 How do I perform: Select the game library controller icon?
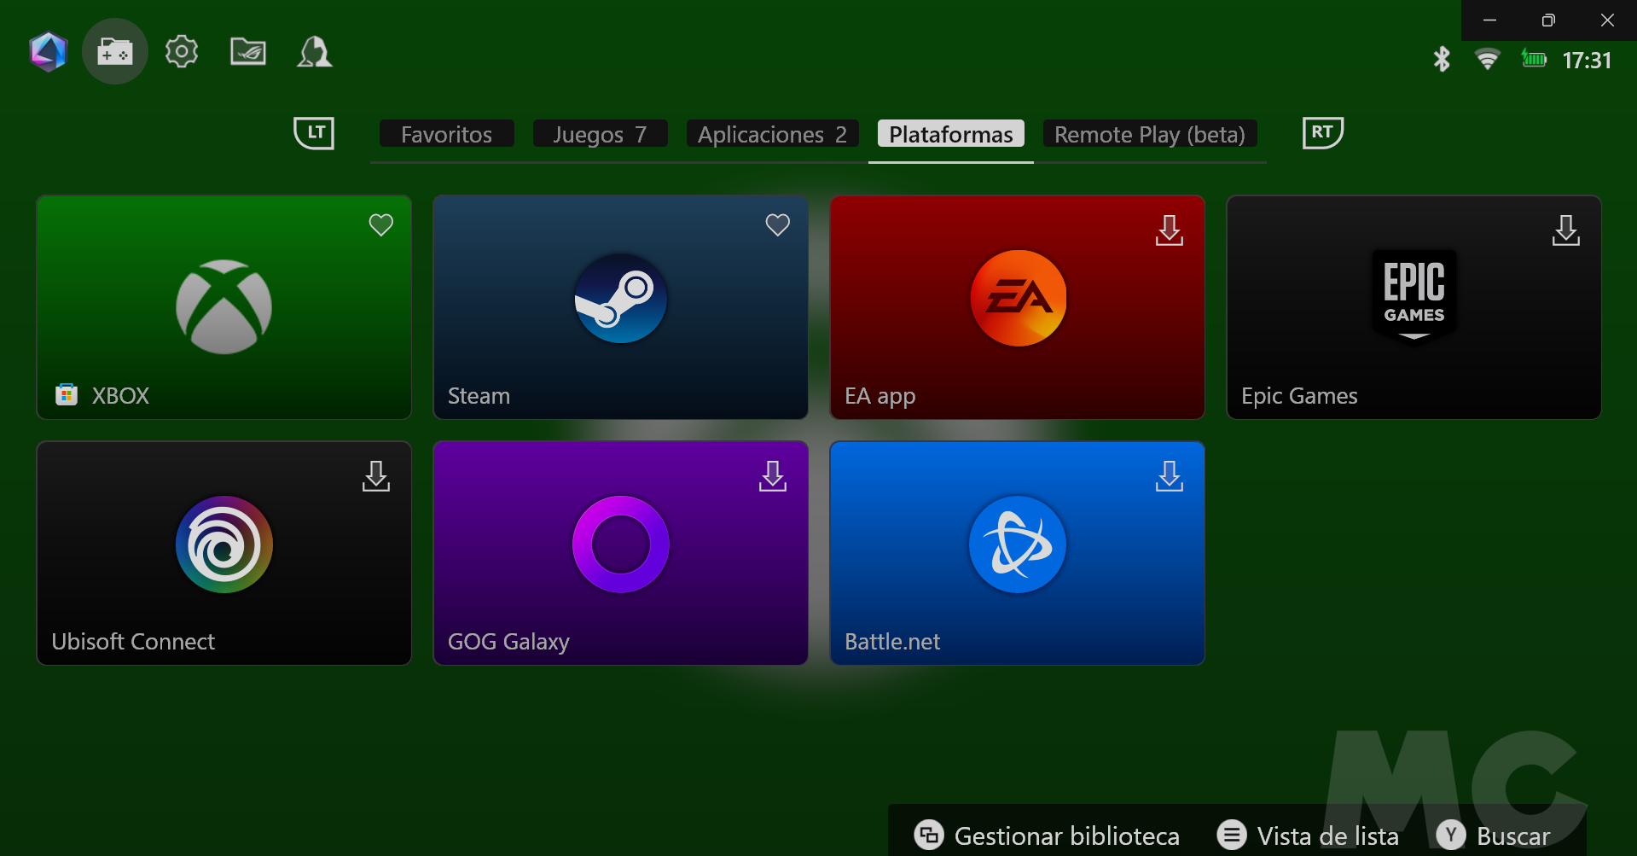tap(115, 52)
